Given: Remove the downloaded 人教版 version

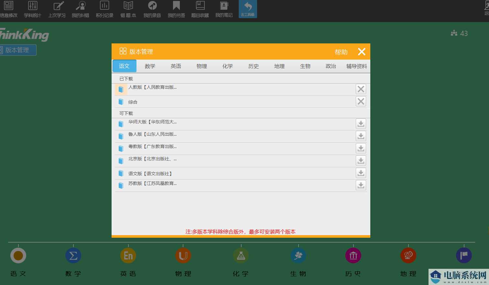Looking at the screenshot, I should 361,89.
